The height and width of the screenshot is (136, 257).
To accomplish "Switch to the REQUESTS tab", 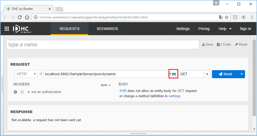I will [69, 29].
